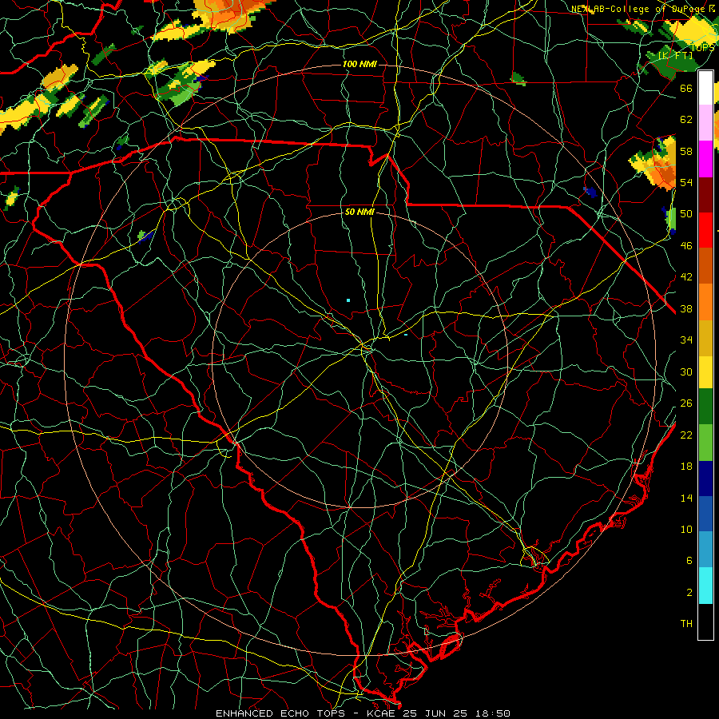This screenshot has height=719, width=719.
Task: Click the legend value "14"
Action: [x=686, y=498]
